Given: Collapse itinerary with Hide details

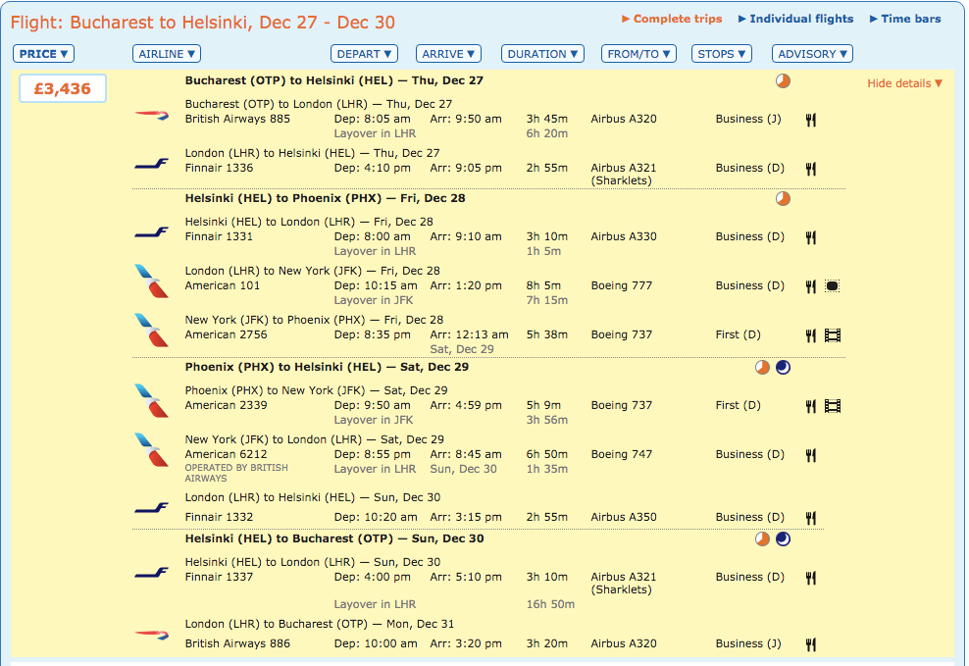Looking at the screenshot, I should [904, 83].
